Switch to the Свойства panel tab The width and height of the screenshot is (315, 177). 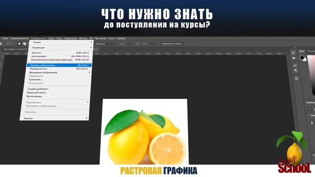[x=310, y=103]
